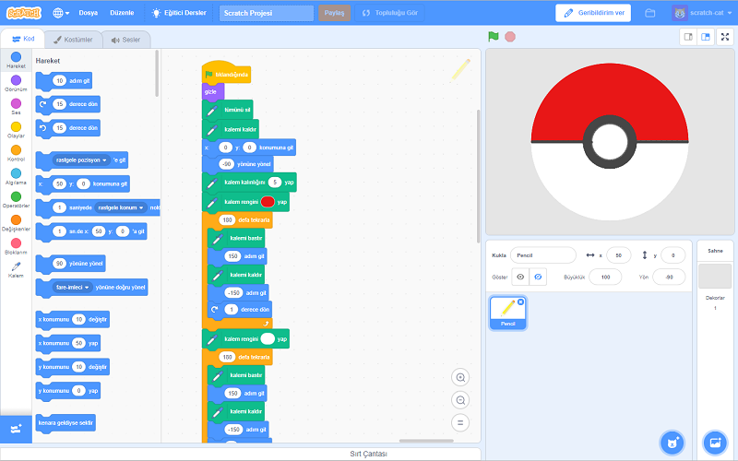Select Bloklarım block category
This screenshot has width=738, height=461.
(16, 246)
